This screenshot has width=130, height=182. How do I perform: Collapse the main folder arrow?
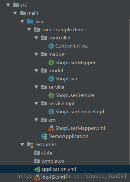(15, 13)
